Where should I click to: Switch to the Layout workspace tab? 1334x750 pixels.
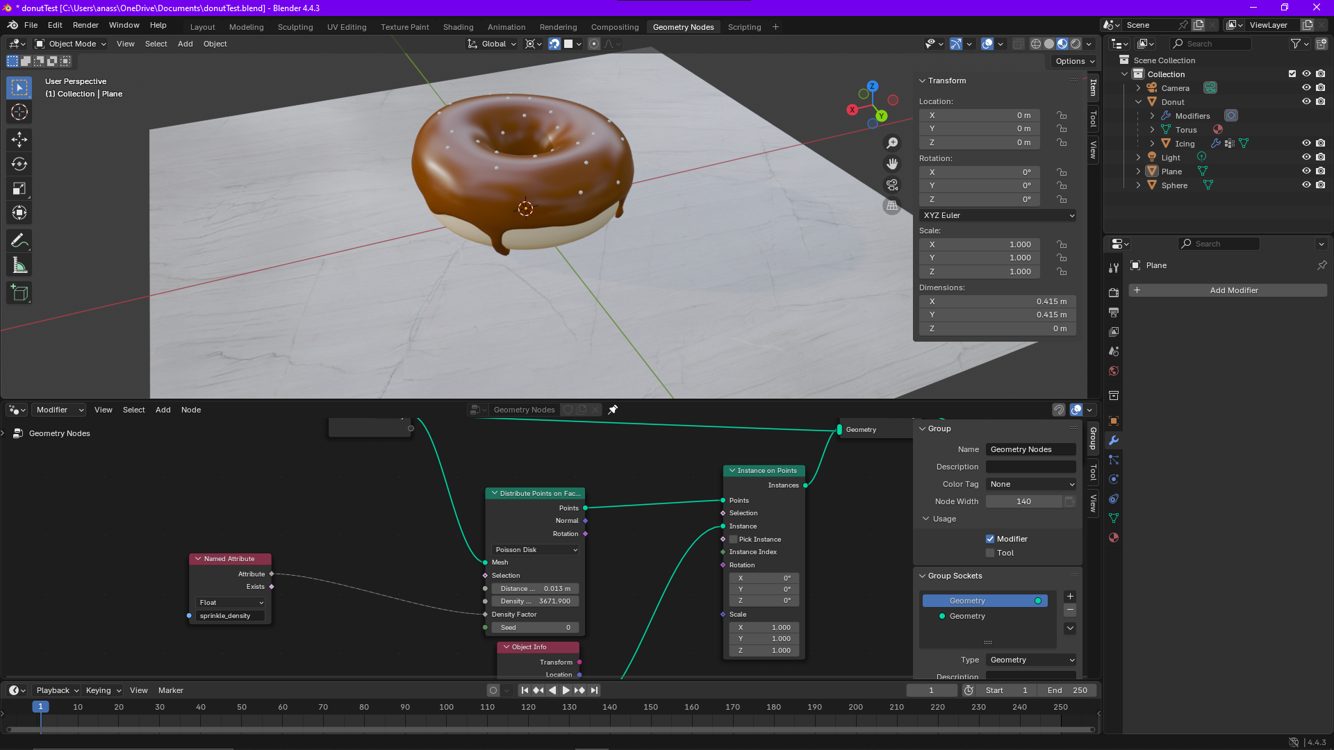pos(202,27)
